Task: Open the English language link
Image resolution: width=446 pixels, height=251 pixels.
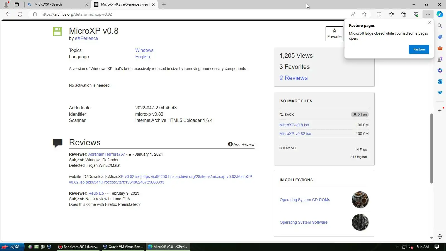Action: tap(142, 57)
